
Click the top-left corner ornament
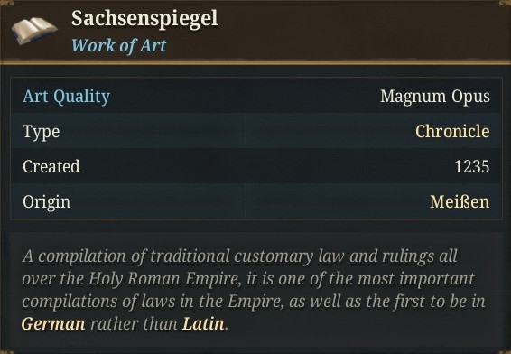pos(6,4)
